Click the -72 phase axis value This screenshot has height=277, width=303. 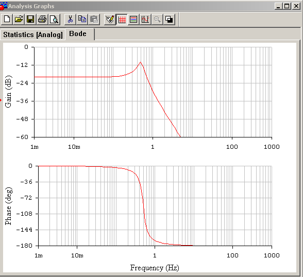26,198
